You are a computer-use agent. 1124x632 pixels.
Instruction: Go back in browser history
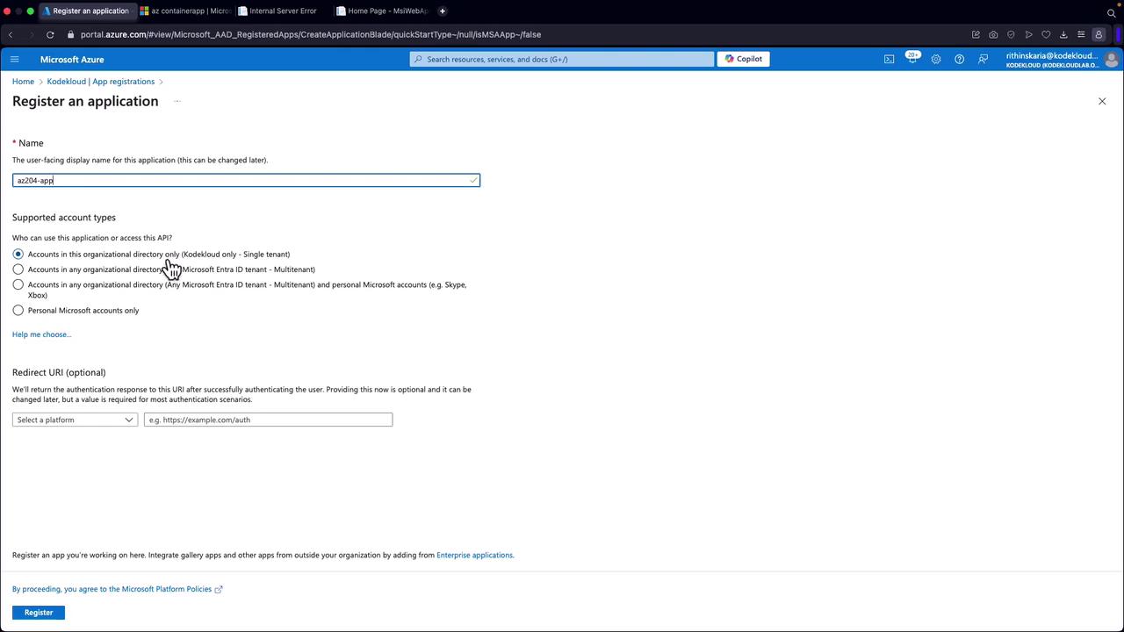coord(11,34)
